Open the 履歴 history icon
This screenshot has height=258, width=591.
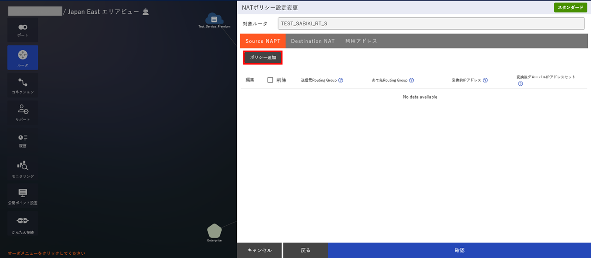click(23, 140)
